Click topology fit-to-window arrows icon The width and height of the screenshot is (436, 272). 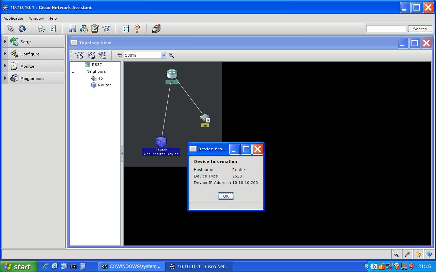[x=79, y=55]
